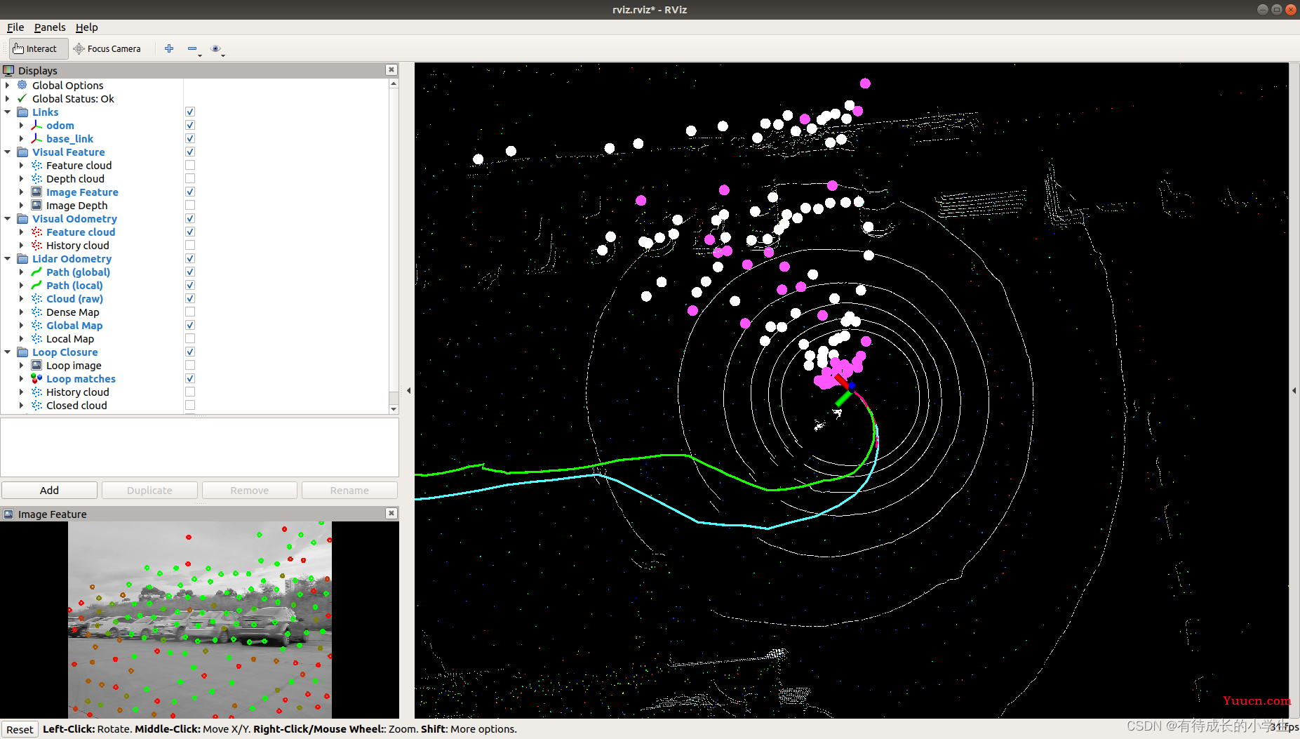
Task: Select the Loop matches marker icon
Action: pyautogui.click(x=36, y=378)
